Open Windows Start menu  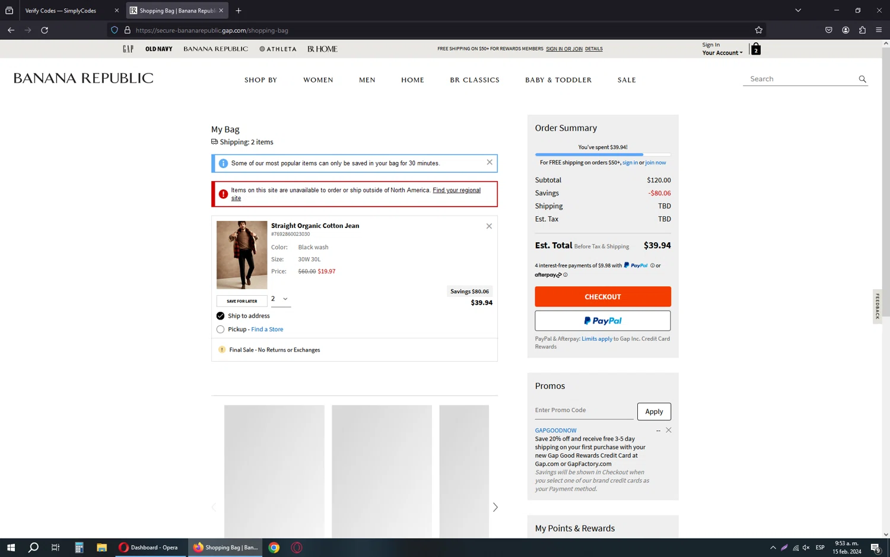(11, 547)
